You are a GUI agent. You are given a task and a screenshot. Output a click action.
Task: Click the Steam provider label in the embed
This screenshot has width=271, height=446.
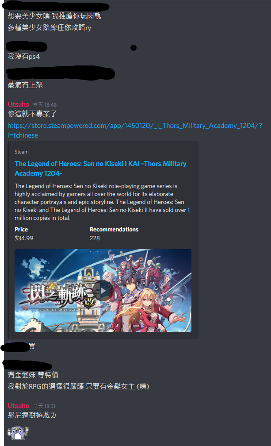(x=22, y=152)
